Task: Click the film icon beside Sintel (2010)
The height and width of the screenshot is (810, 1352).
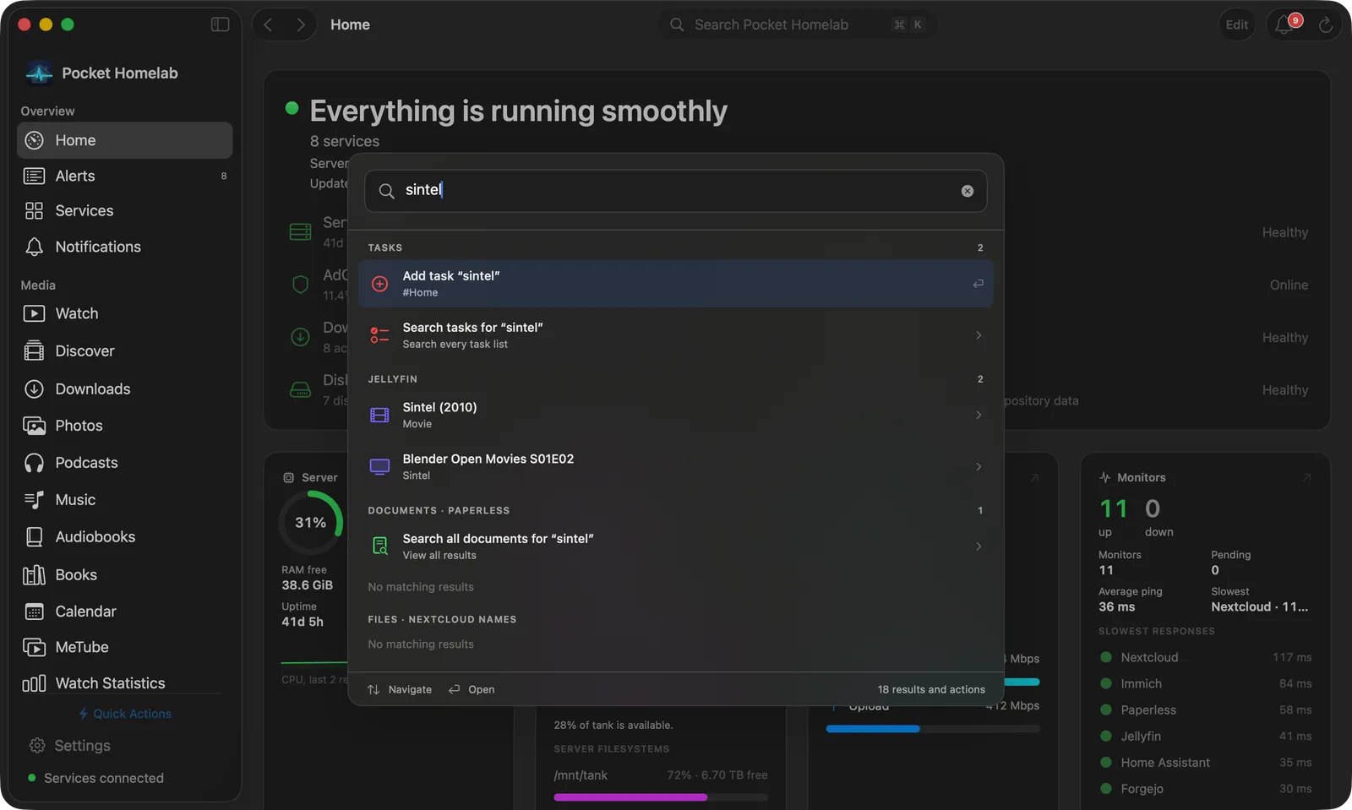Action: (380, 415)
